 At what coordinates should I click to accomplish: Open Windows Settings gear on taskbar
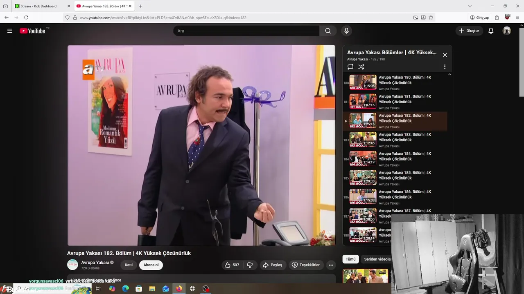point(192,288)
